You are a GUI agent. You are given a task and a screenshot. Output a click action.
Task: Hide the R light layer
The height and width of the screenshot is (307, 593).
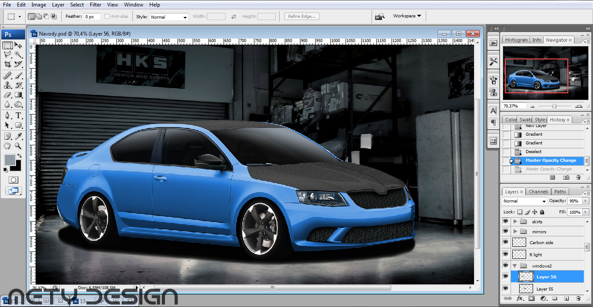point(505,255)
